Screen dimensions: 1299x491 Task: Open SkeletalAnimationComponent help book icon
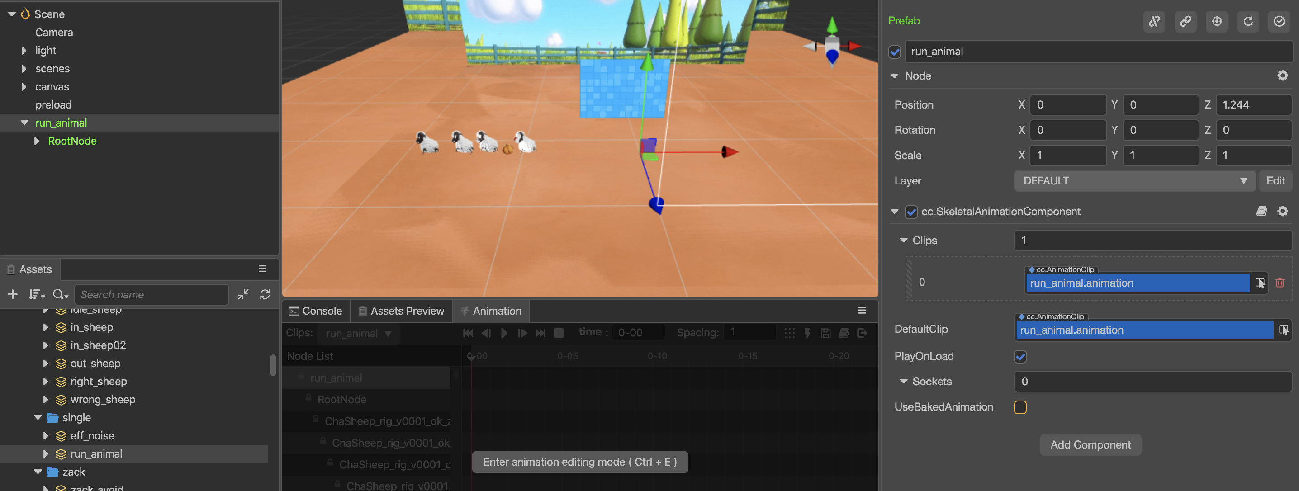point(1261,211)
